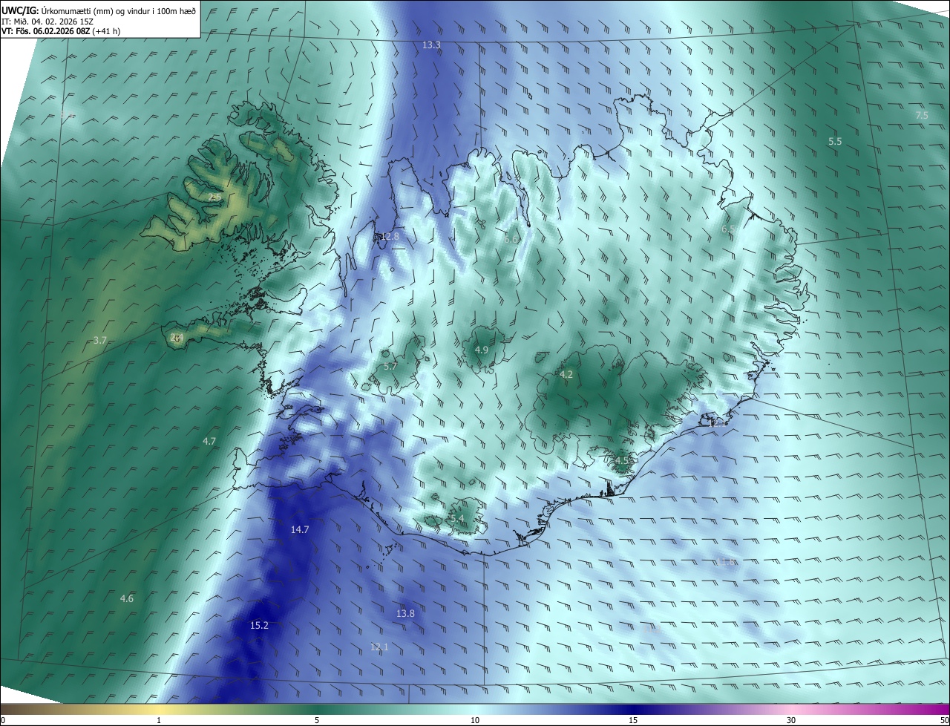Click the 10 tick label on the color scale
This screenshot has height=726, width=950.
(x=475, y=720)
